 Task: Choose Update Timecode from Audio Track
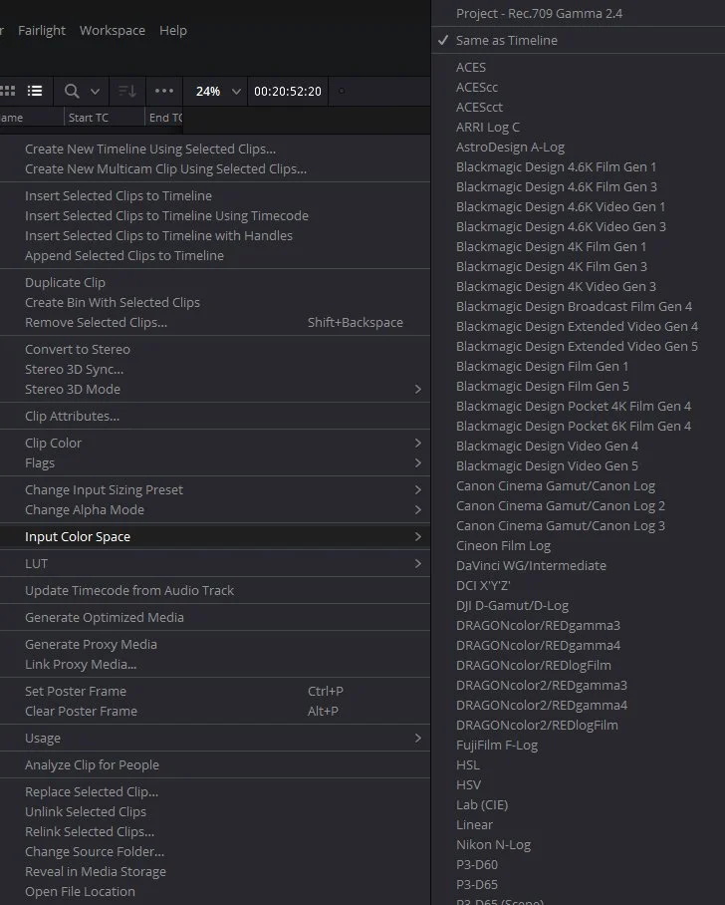129,590
